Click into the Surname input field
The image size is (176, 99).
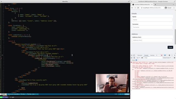[152, 27]
